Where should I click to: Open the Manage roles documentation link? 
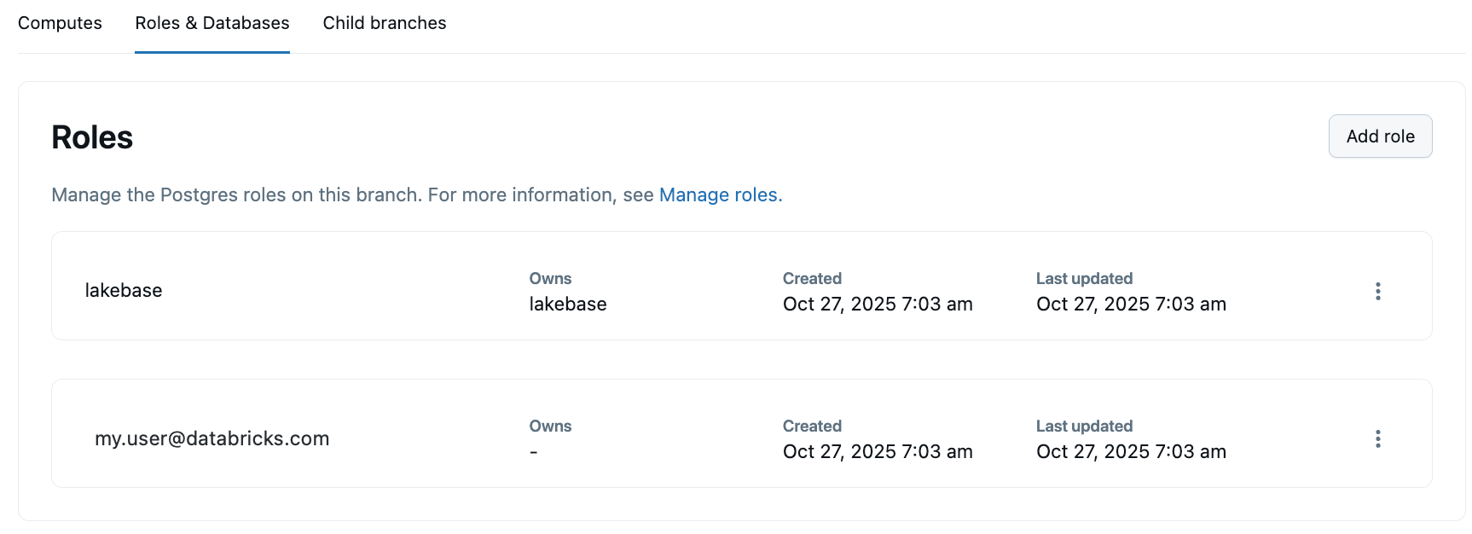[720, 195]
